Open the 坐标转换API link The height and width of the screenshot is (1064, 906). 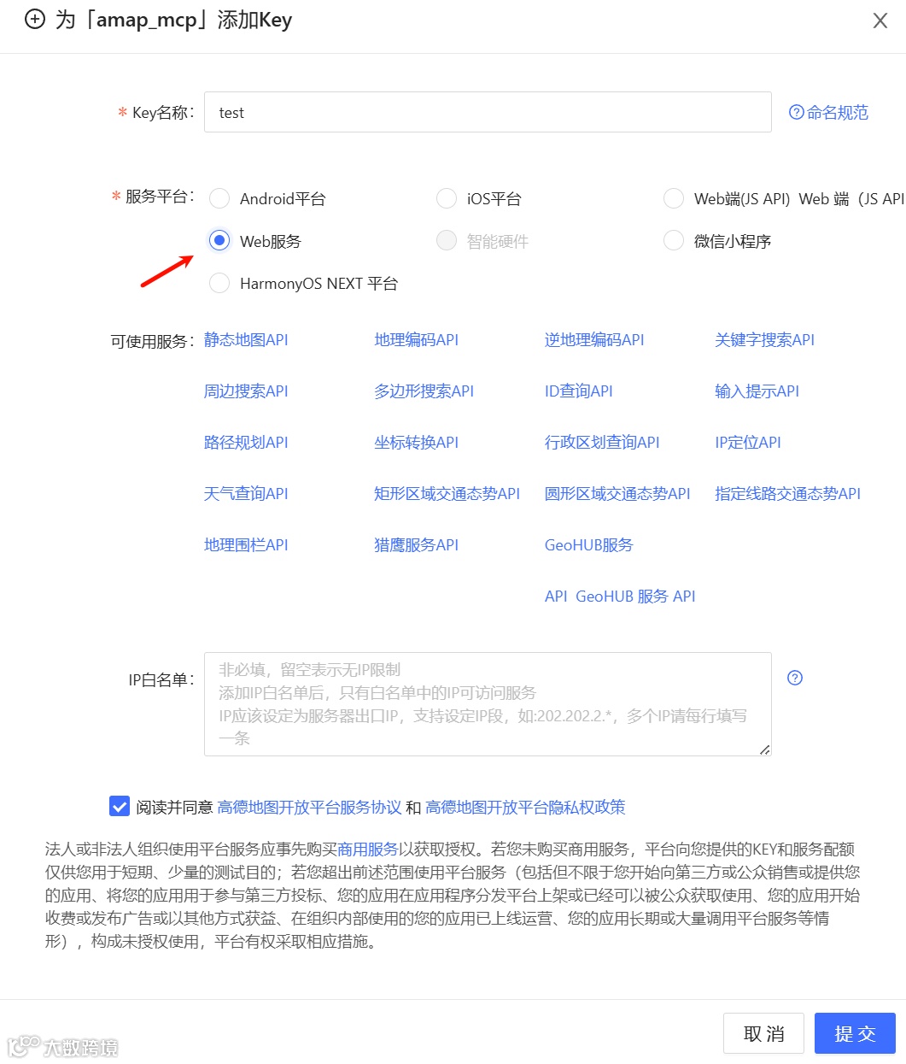point(416,442)
